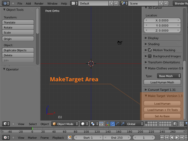Viewport: 188px width, 141px height.
Task: Click the Translate button
Action: 18,23
